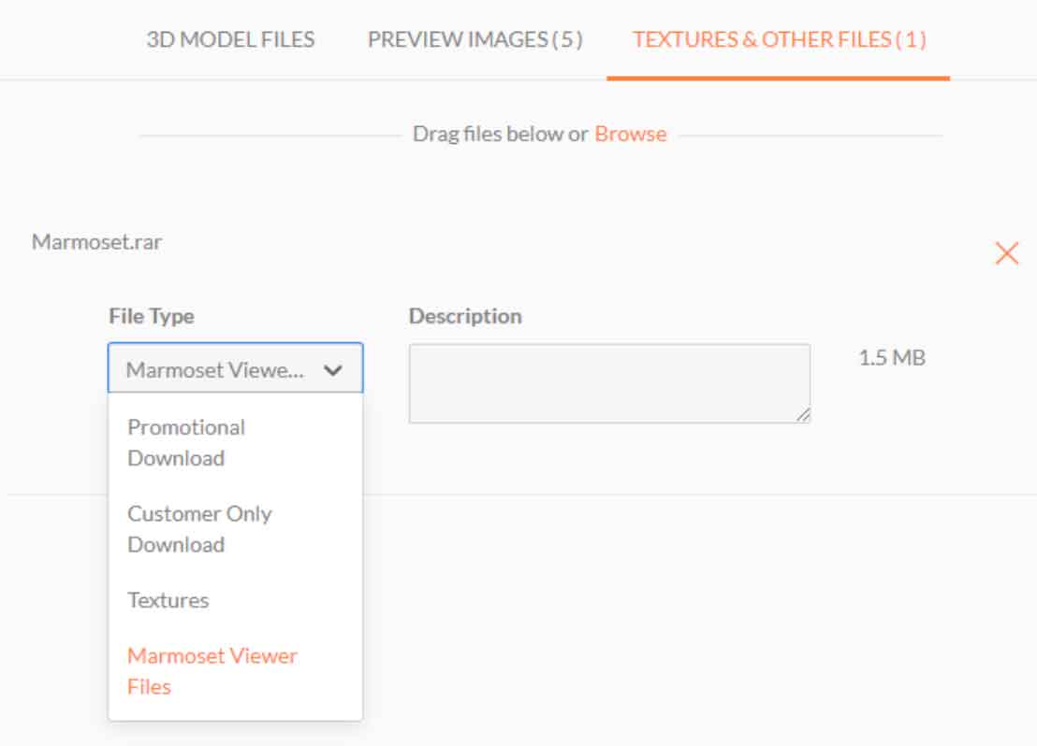This screenshot has width=1037, height=746.
Task: Click the File Type field label
Action: pos(153,316)
